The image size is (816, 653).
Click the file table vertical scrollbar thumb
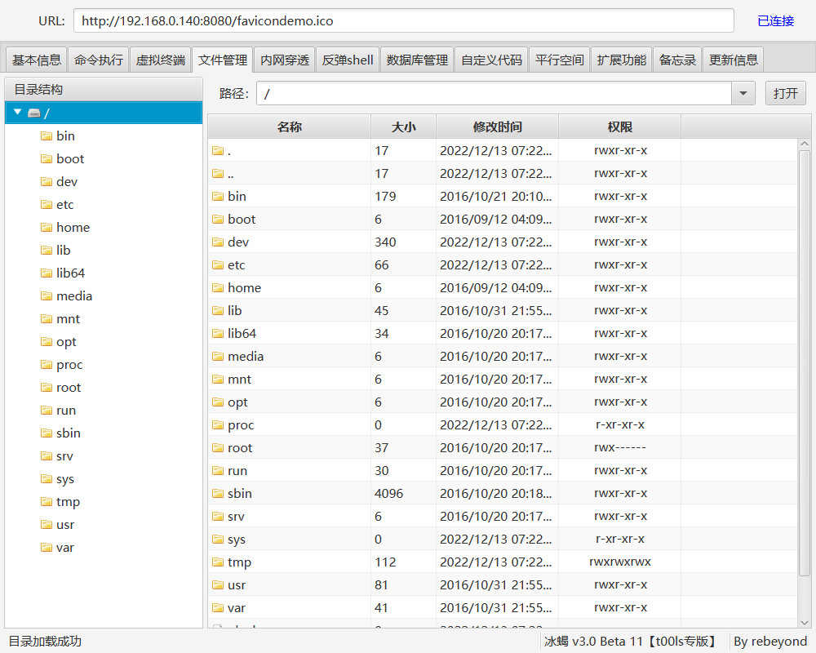tap(804, 362)
